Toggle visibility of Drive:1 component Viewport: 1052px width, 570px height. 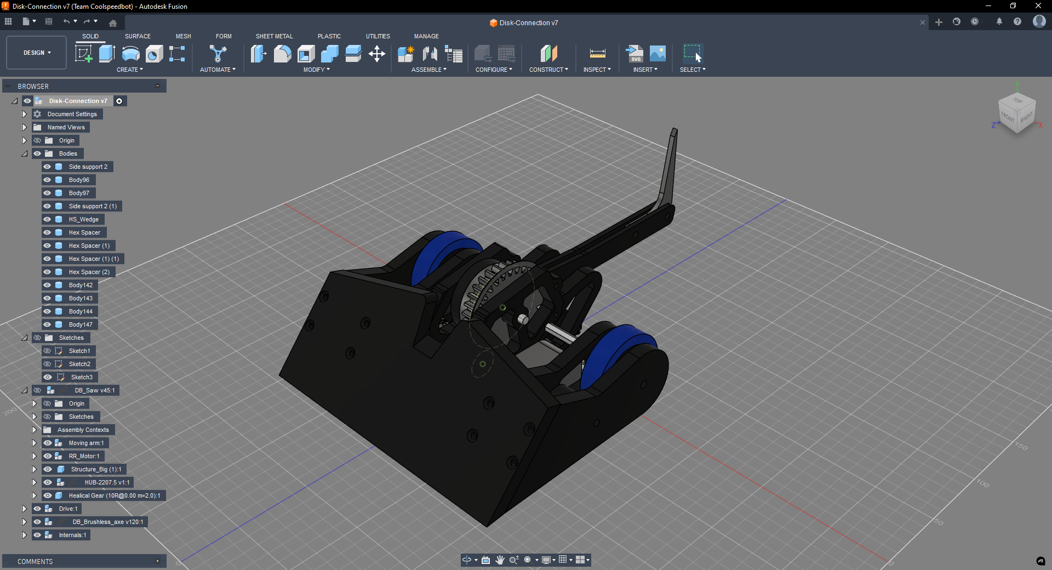point(37,509)
